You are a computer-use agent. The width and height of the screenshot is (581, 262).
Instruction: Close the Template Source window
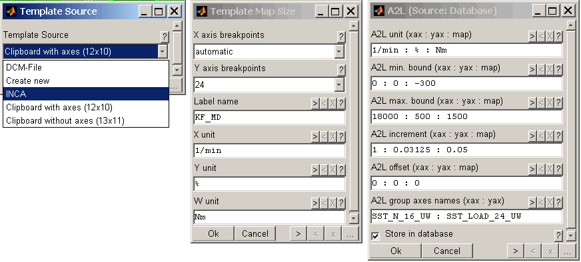click(x=174, y=11)
